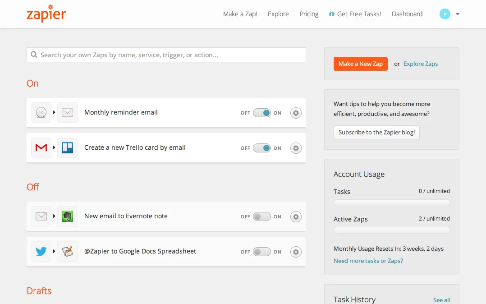Click the Google Docs spreadsheet icon
Screen dimensions: 486x304
click(x=67, y=252)
